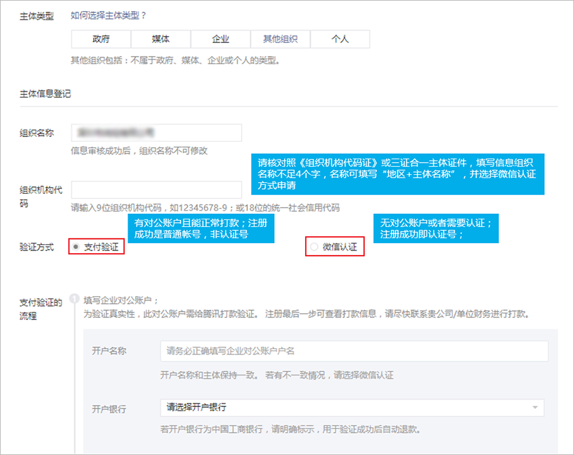Pick the 其他组织 subject type tab
The image size is (574, 455).
point(280,39)
